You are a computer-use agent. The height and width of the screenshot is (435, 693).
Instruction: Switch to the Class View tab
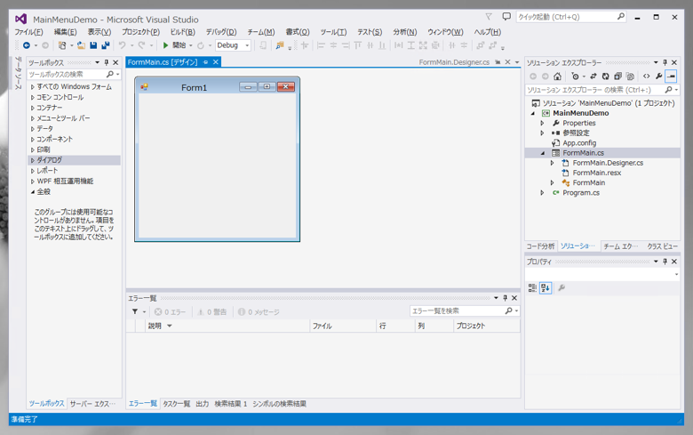point(662,246)
